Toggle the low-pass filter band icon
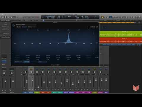The image size is (142, 107). click(89, 30)
